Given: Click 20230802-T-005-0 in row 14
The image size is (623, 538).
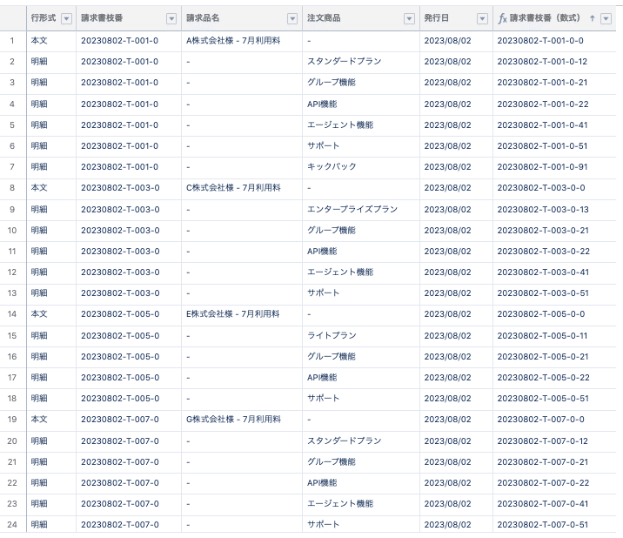Looking at the screenshot, I should point(120,313).
